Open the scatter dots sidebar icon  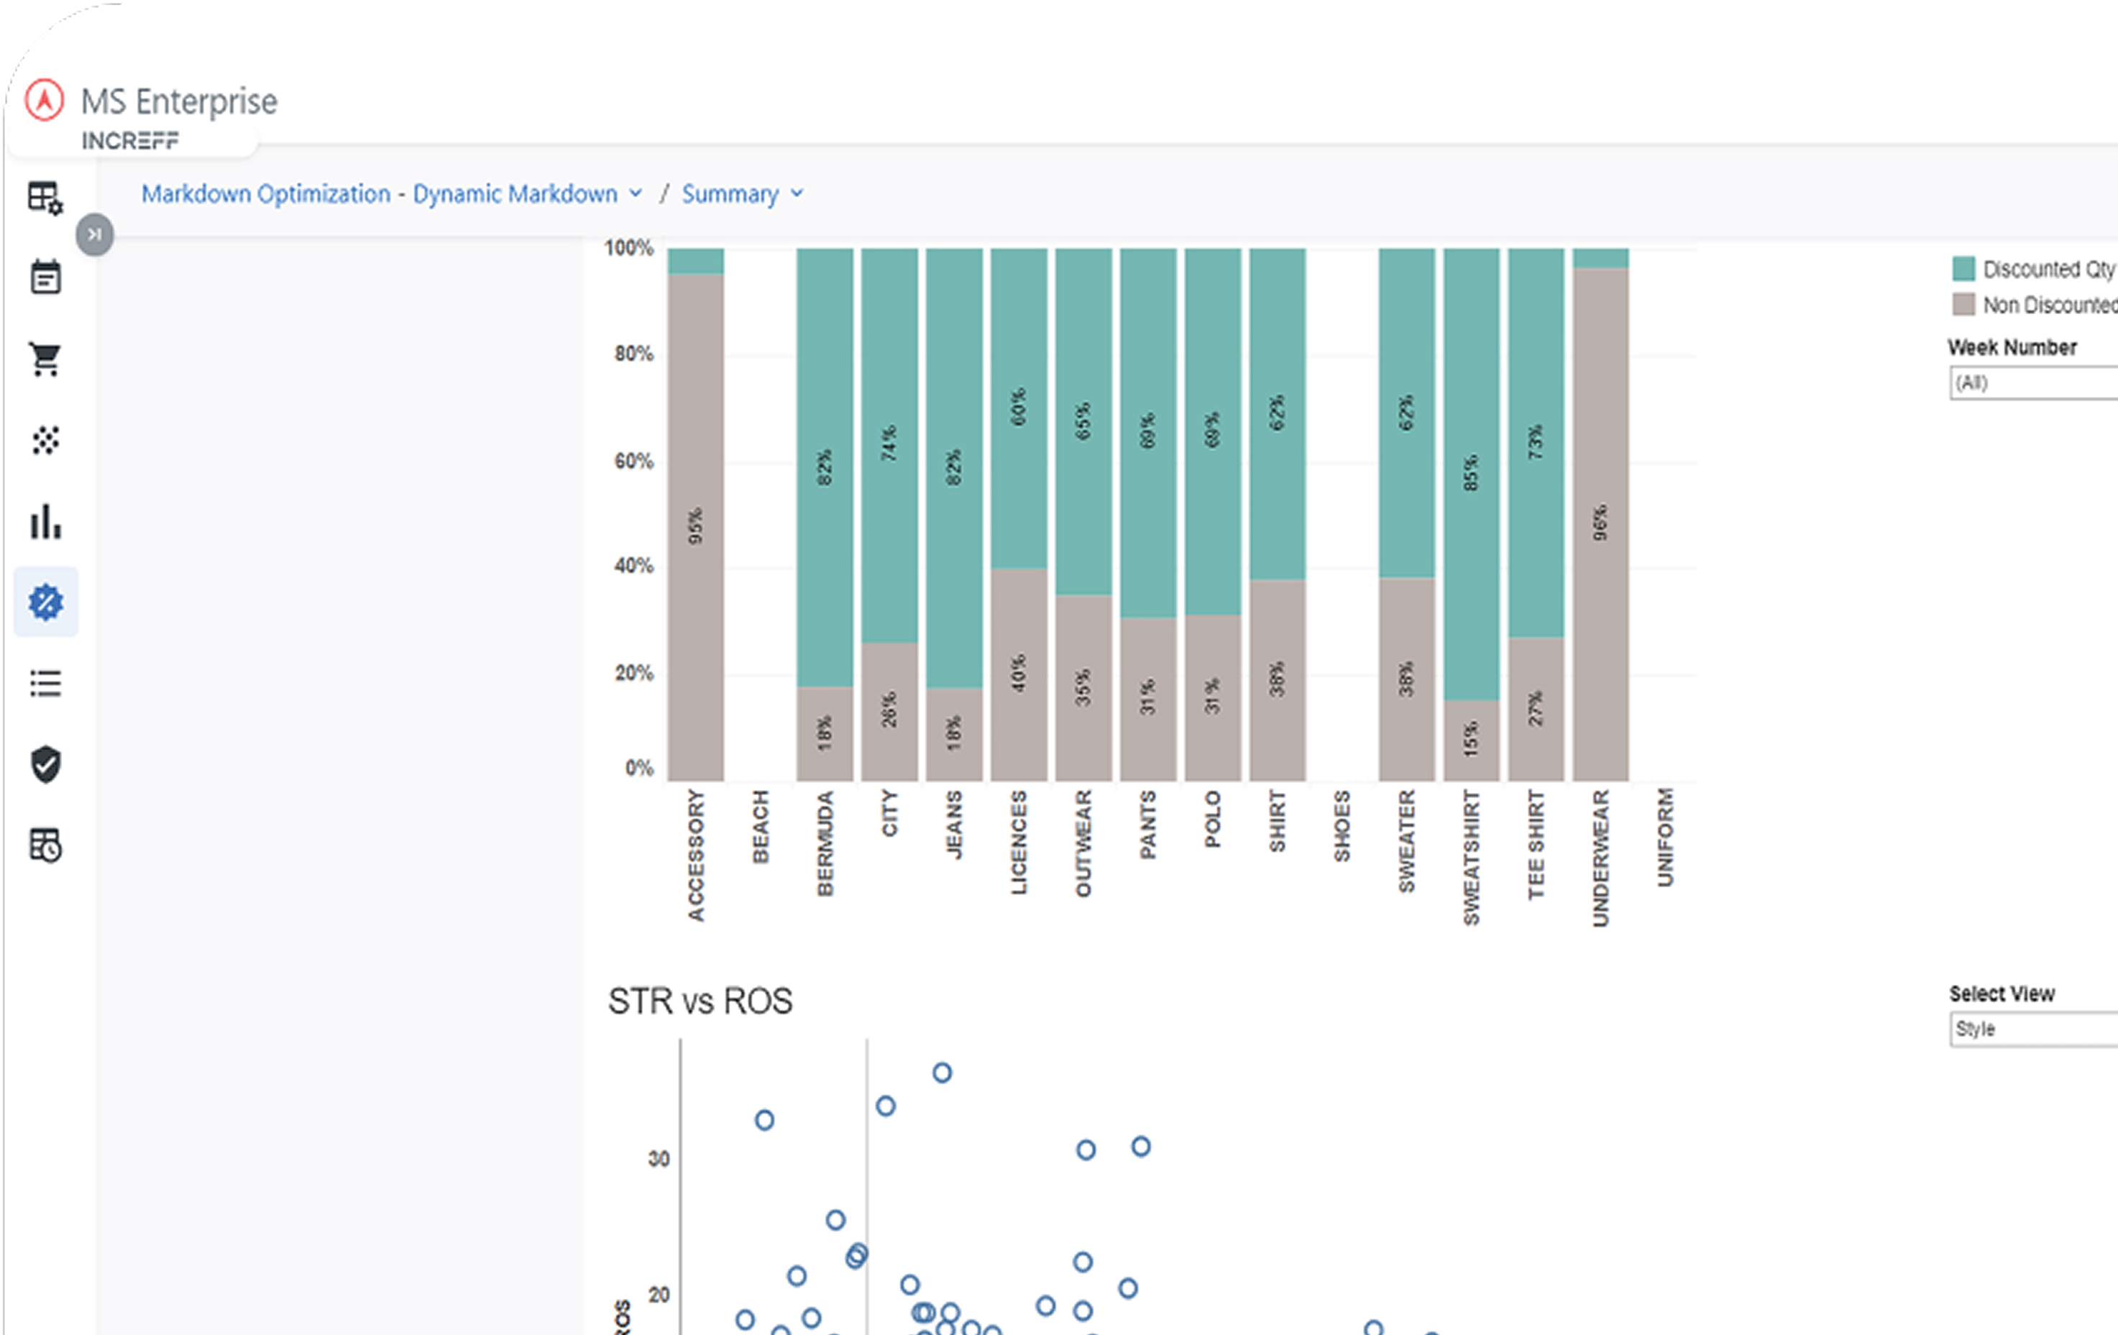(x=45, y=440)
